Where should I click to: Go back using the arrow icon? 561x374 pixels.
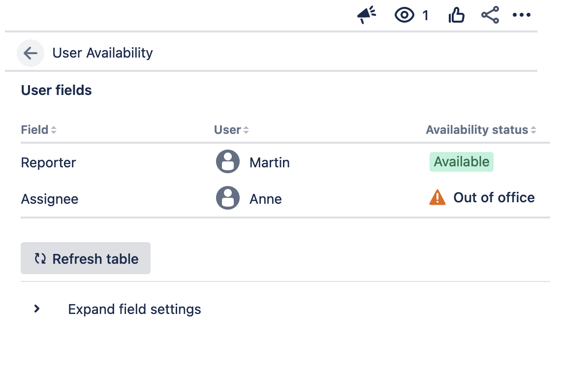(x=31, y=53)
